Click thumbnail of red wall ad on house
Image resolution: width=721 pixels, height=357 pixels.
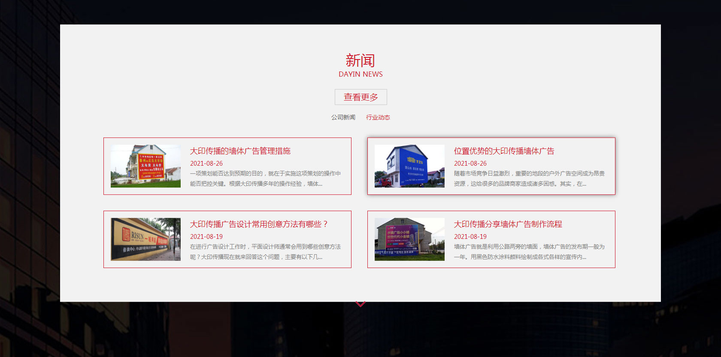(x=145, y=166)
